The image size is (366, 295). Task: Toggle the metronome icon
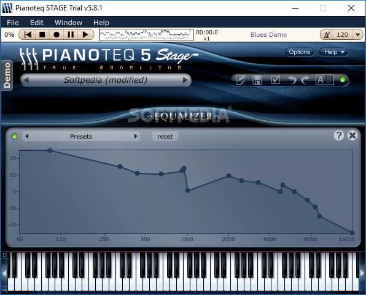(x=327, y=35)
